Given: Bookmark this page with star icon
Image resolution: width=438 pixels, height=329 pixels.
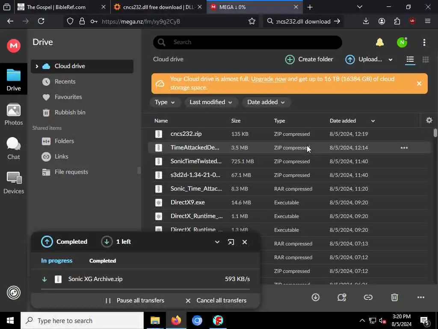Looking at the screenshot, I should pyautogui.click(x=252, y=21).
